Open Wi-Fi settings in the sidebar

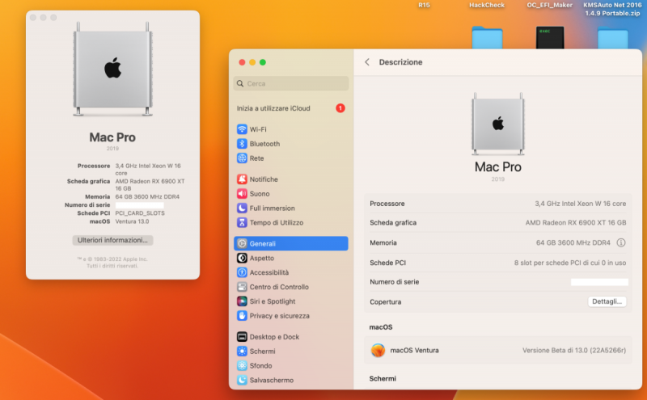pos(258,129)
